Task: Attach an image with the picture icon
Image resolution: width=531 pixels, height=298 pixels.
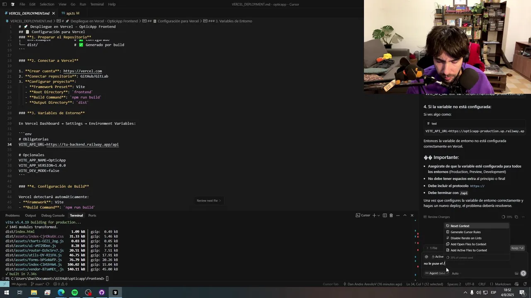Action: coord(516,273)
